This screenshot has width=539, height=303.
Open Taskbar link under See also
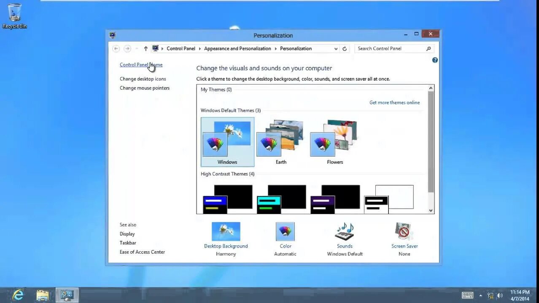click(128, 243)
